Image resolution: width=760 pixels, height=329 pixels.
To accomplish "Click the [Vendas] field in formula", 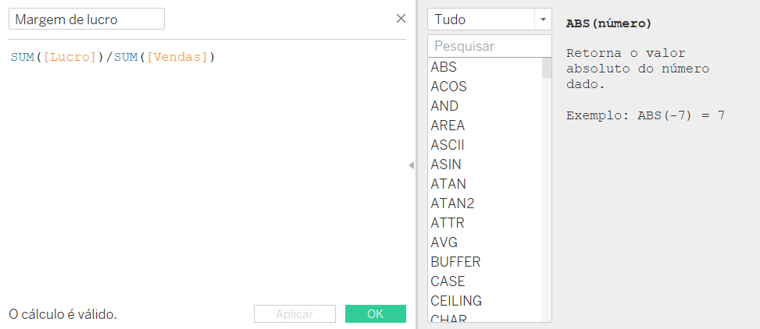I will [177, 57].
